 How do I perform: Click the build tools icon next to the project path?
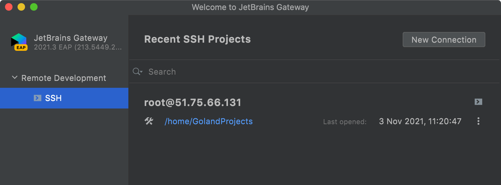(x=149, y=121)
